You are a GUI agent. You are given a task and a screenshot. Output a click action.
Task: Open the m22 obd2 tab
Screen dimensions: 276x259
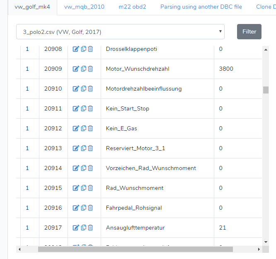click(132, 7)
